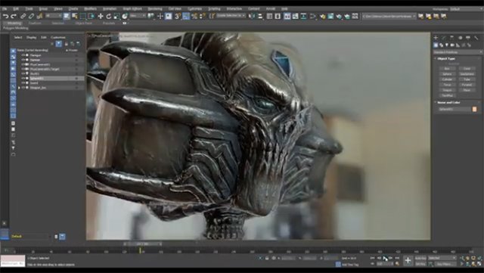484x273 pixels.
Task: Pick the Select and Move tool
Action: coord(101,16)
